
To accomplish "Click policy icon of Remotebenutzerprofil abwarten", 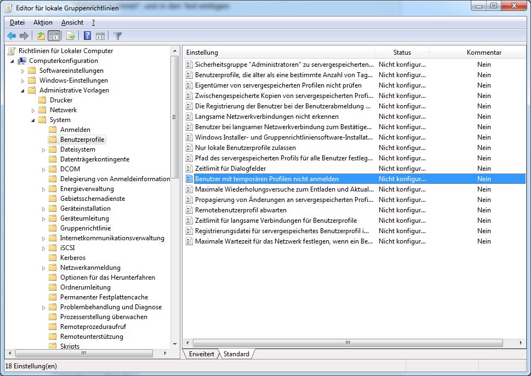I will [x=189, y=210].
